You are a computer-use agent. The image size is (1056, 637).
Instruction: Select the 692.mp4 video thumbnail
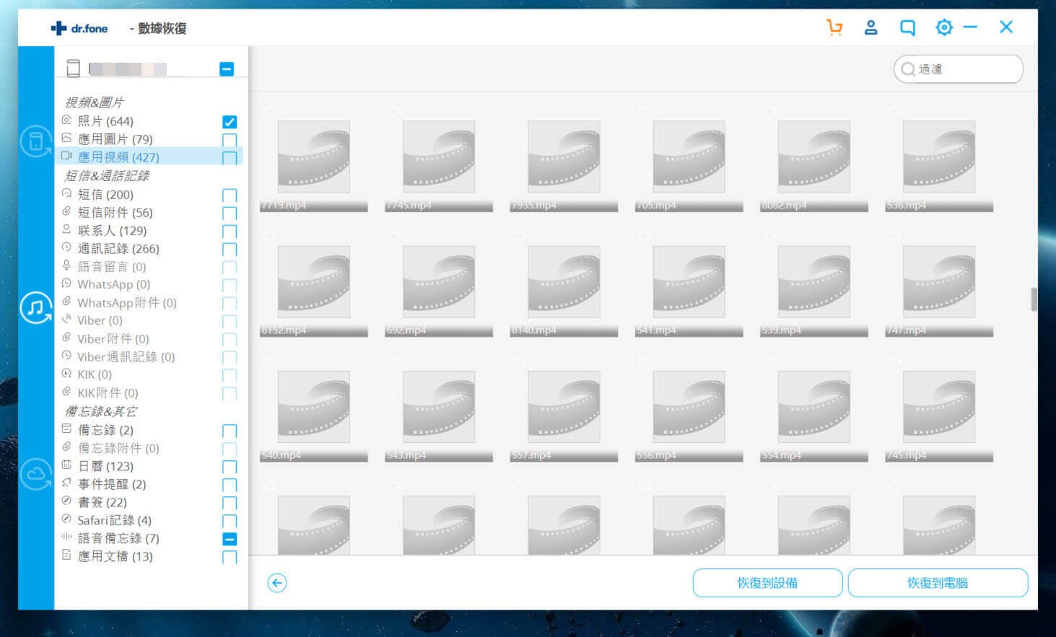(x=439, y=282)
